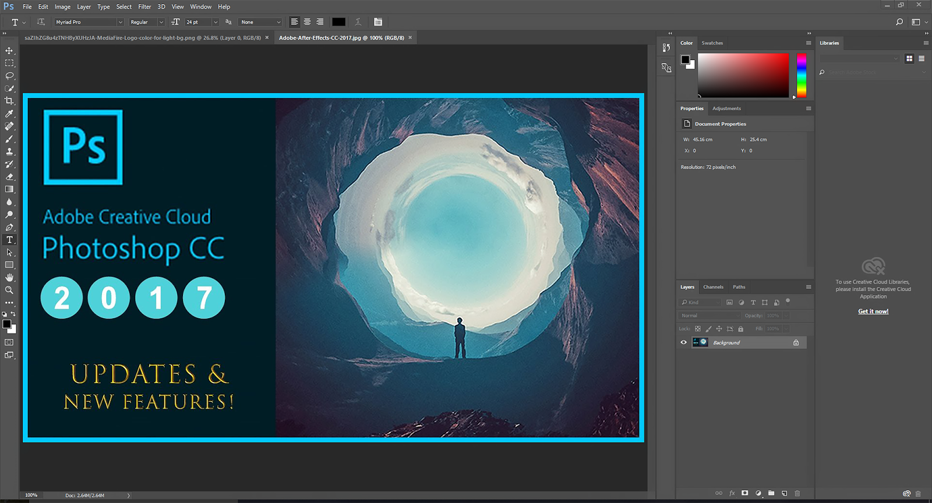Toggle layer filtering switch on
Image resolution: width=932 pixels, height=503 pixels.
[788, 302]
